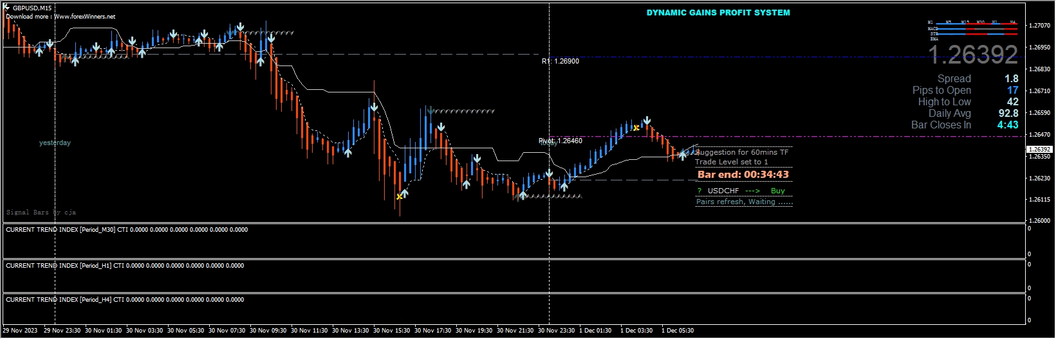The height and width of the screenshot is (339, 1056).
Task: Click the Pairs refresh, Waiting status
Action: [745, 202]
